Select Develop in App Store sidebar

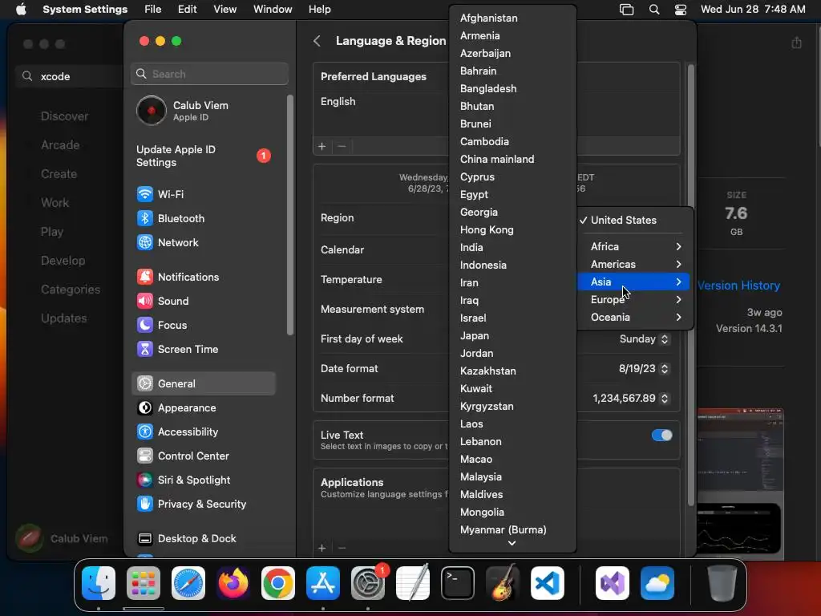(63, 261)
